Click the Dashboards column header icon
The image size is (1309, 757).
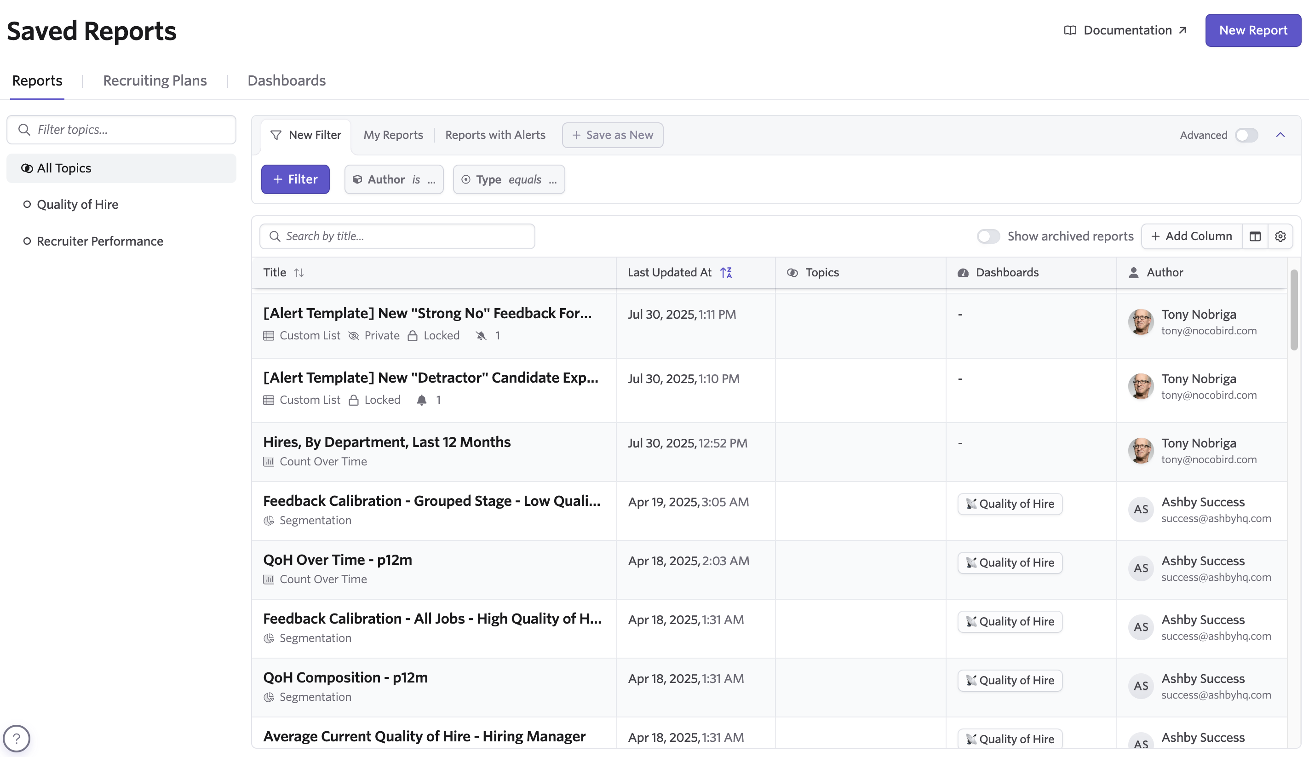(x=963, y=273)
